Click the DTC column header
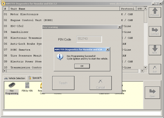This screenshot has width=164, height=118. (x=140, y=9)
